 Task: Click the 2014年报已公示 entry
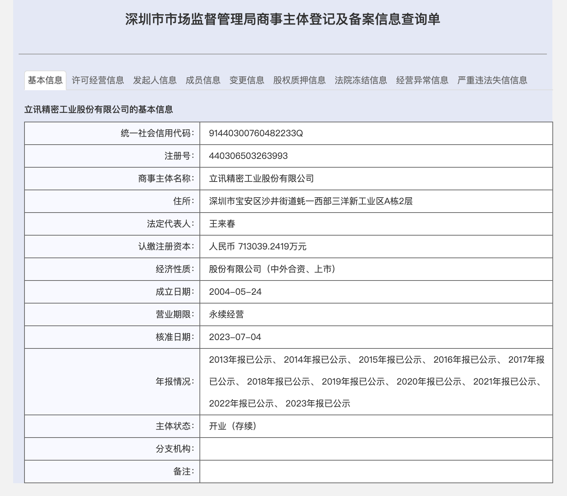(315, 360)
